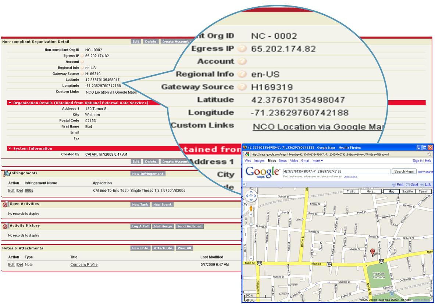Click the top Delete button in Organization Detail
Image resolution: width=435 pixels, height=304 pixels.
point(151,41)
